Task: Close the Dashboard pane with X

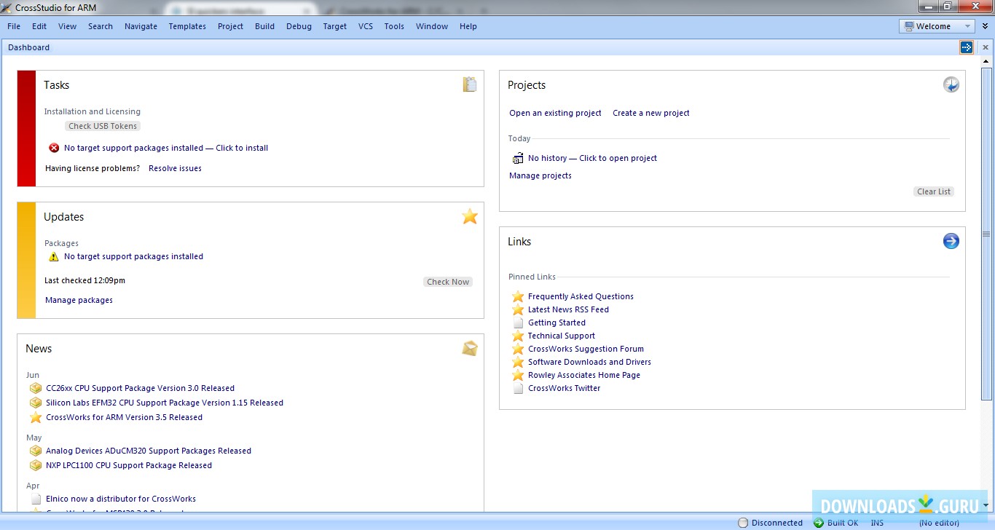Action: pyautogui.click(x=986, y=47)
